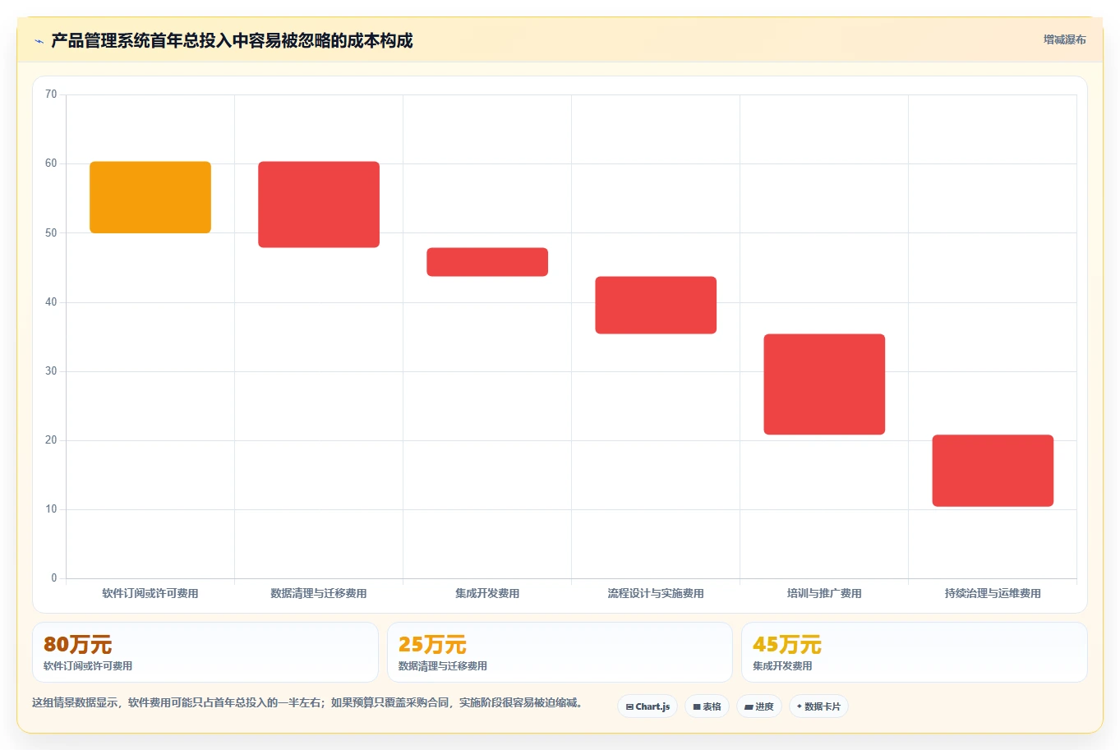Click the 进度 tag chip

(x=759, y=706)
